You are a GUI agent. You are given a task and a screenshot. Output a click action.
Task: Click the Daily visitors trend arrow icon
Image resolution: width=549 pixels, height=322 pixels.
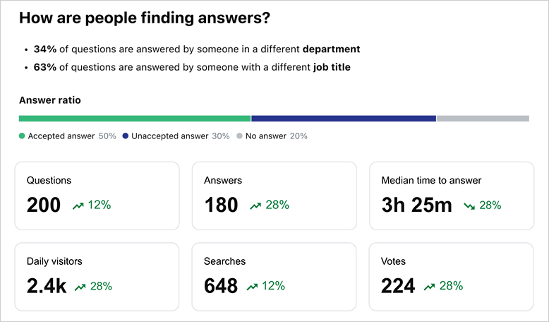[x=80, y=287]
